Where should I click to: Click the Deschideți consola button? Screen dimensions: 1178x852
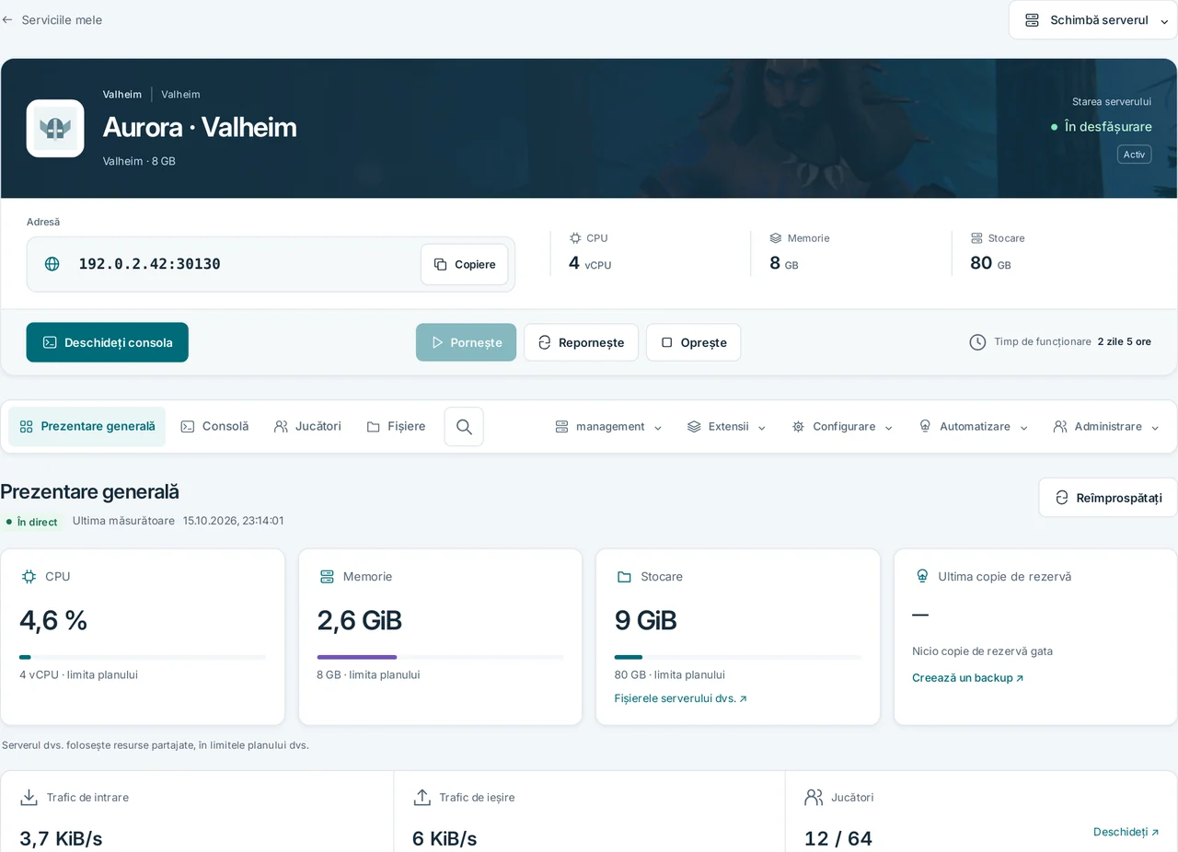(x=108, y=342)
